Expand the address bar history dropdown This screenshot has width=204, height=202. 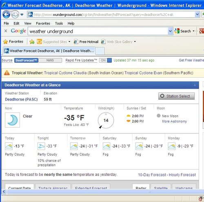click(x=197, y=14)
